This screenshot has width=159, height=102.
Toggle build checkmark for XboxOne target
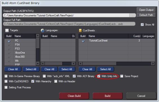[9, 53]
